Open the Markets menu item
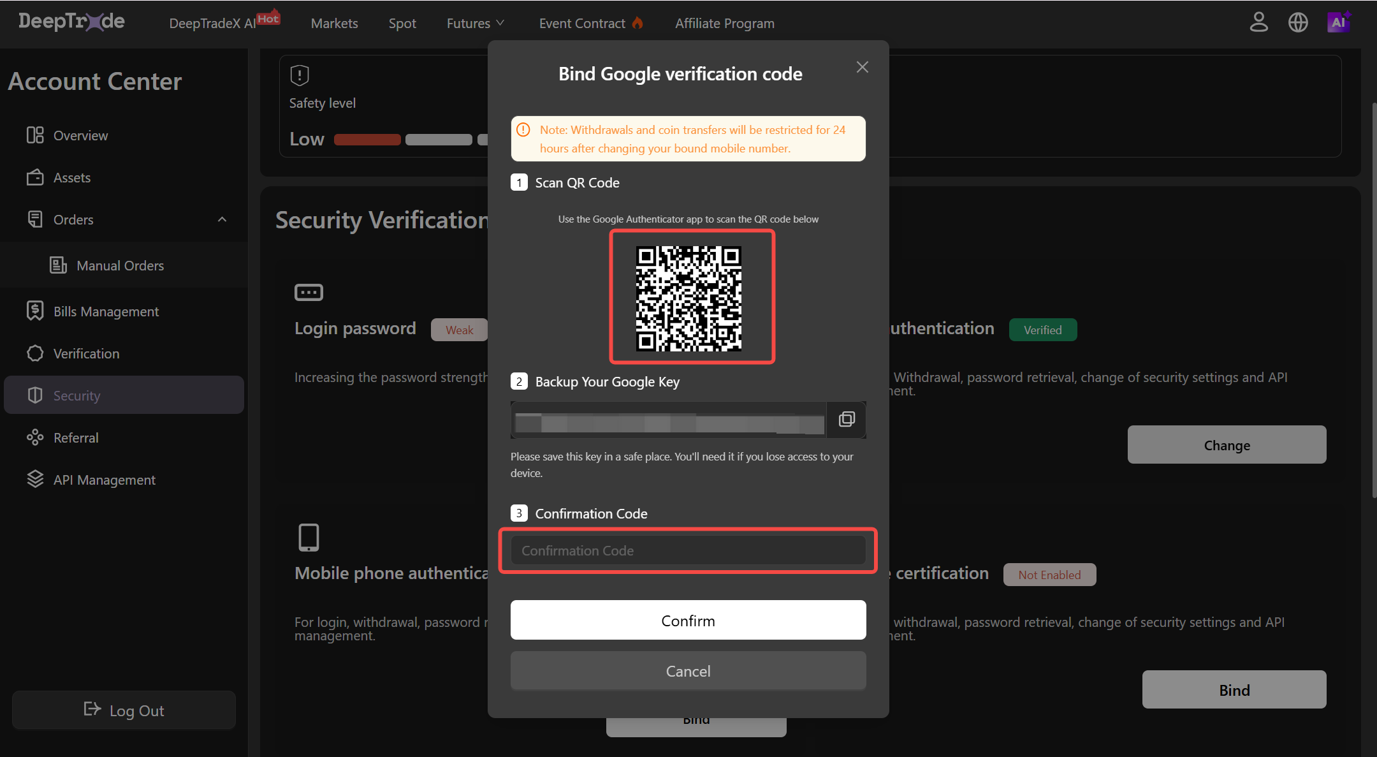1377x757 pixels. (x=334, y=23)
